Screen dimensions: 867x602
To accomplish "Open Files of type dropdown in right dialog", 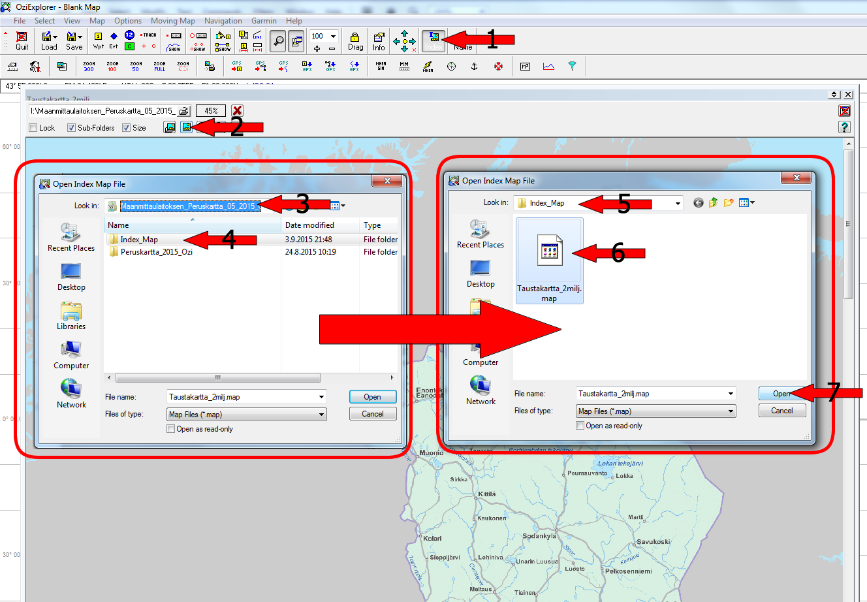I will point(731,411).
